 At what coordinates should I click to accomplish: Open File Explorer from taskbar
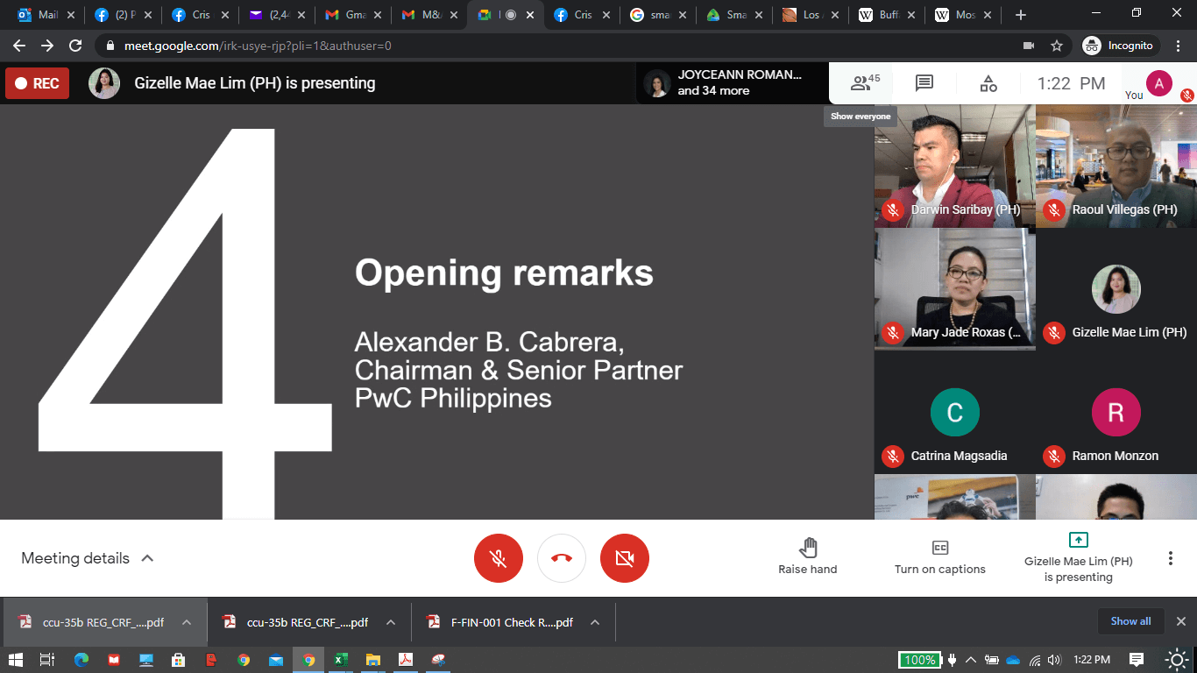[x=372, y=660]
